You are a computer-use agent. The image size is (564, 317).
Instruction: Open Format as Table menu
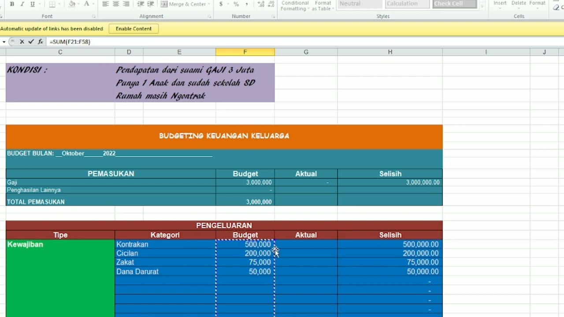pyautogui.click(x=323, y=5)
